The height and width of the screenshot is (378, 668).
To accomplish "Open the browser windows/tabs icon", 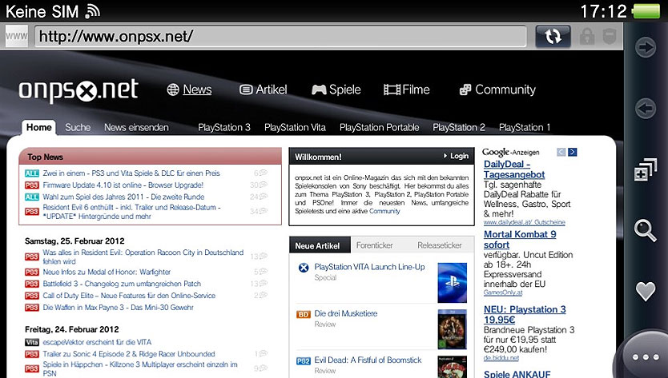I will point(645,171).
